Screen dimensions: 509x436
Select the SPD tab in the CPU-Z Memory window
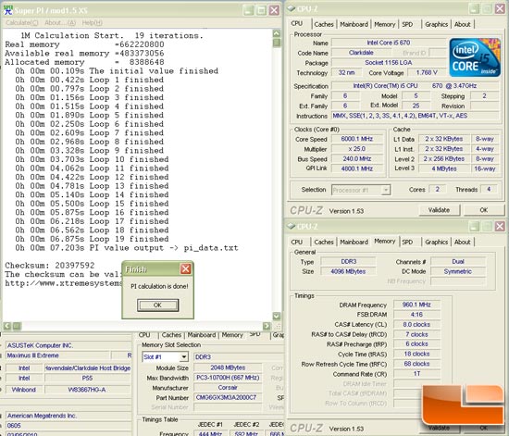tap(407, 243)
